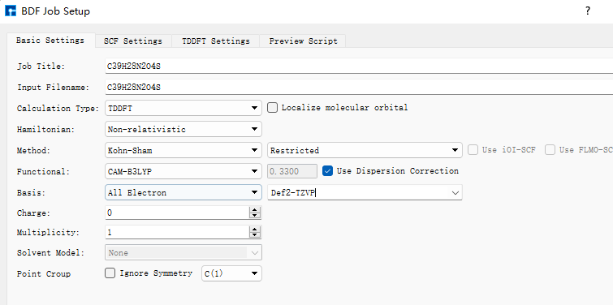This screenshot has width=613, height=305.
Task: Click the BDF Job Setup window title
Action: [55, 11]
